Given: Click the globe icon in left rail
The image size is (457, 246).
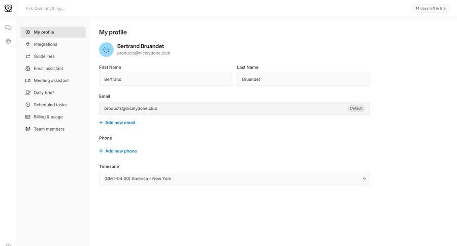Looking at the screenshot, I should pyautogui.click(x=8, y=41).
